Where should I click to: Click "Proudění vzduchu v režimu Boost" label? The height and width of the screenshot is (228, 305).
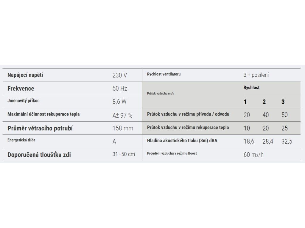point(172,153)
